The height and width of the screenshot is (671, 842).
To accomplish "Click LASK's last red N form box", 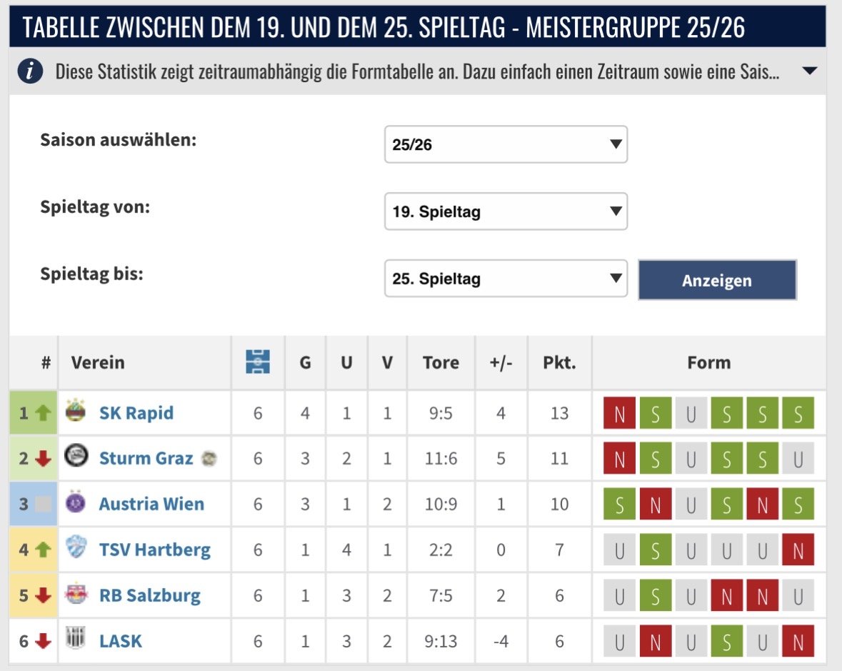I will click(x=798, y=642).
